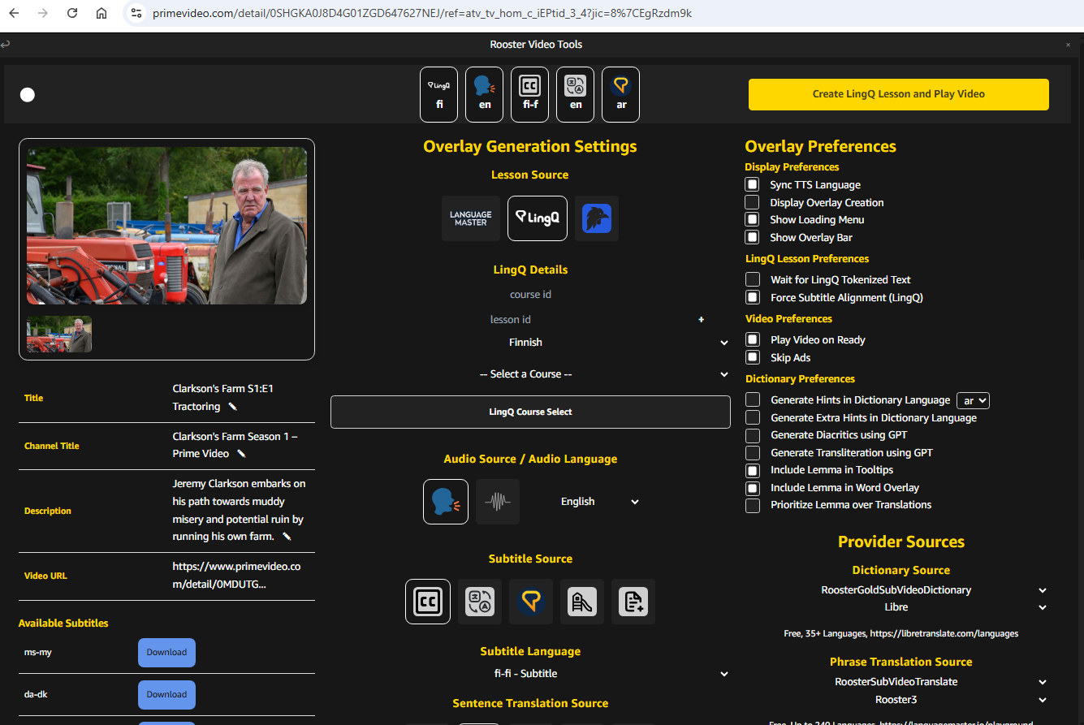Click the browser reload icon

(72, 13)
